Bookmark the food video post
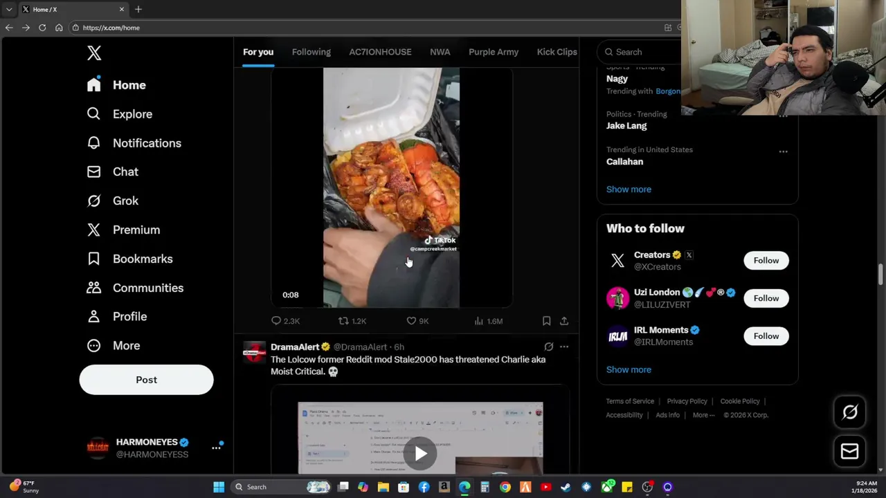This screenshot has height=498, width=886. tap(546, 321)
